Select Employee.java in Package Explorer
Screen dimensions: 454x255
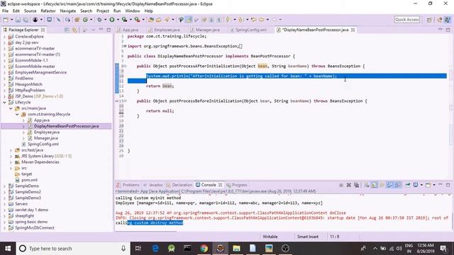pyautogui.click(x=47, y=132)
